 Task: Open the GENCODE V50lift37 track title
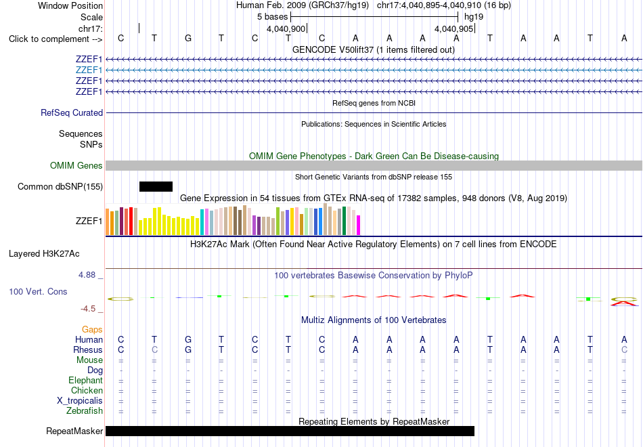(x=373, y=49)
